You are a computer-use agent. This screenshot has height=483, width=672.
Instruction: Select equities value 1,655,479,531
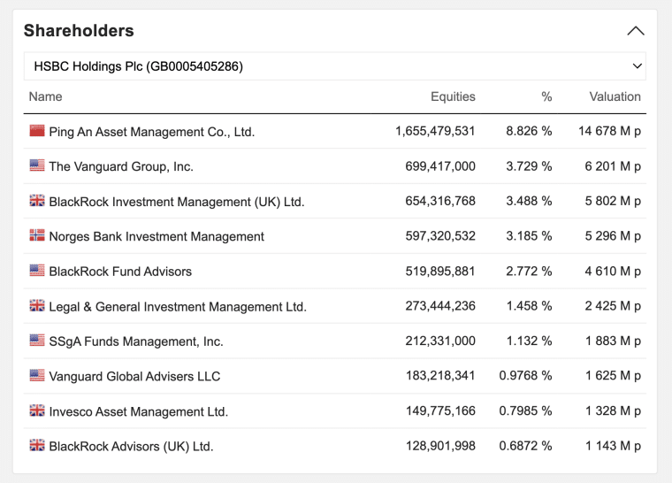coord(435,131)
